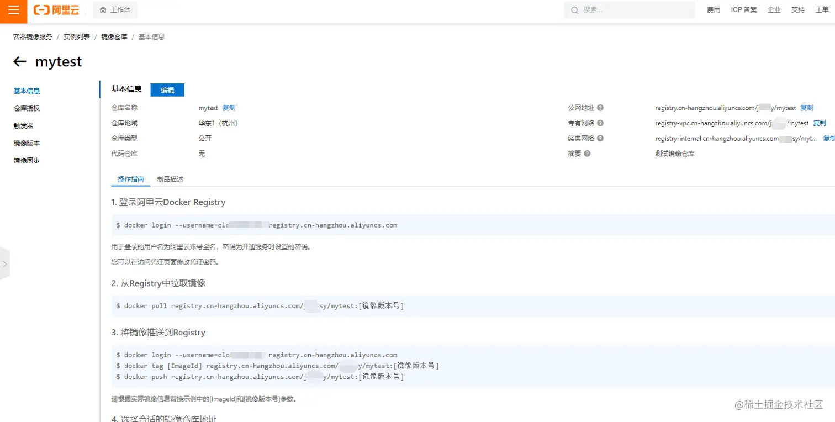
Task: Open the 费用 menu item
Action: pyautogui.click(x=714, y=9)
